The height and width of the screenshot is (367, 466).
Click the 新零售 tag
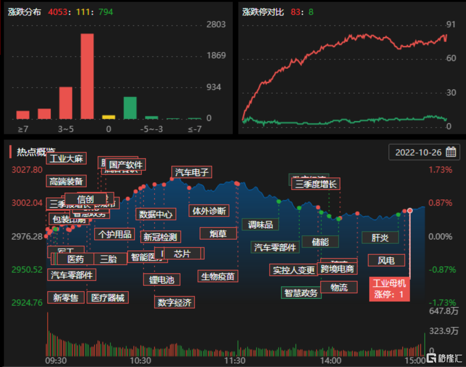click(66, 297)
